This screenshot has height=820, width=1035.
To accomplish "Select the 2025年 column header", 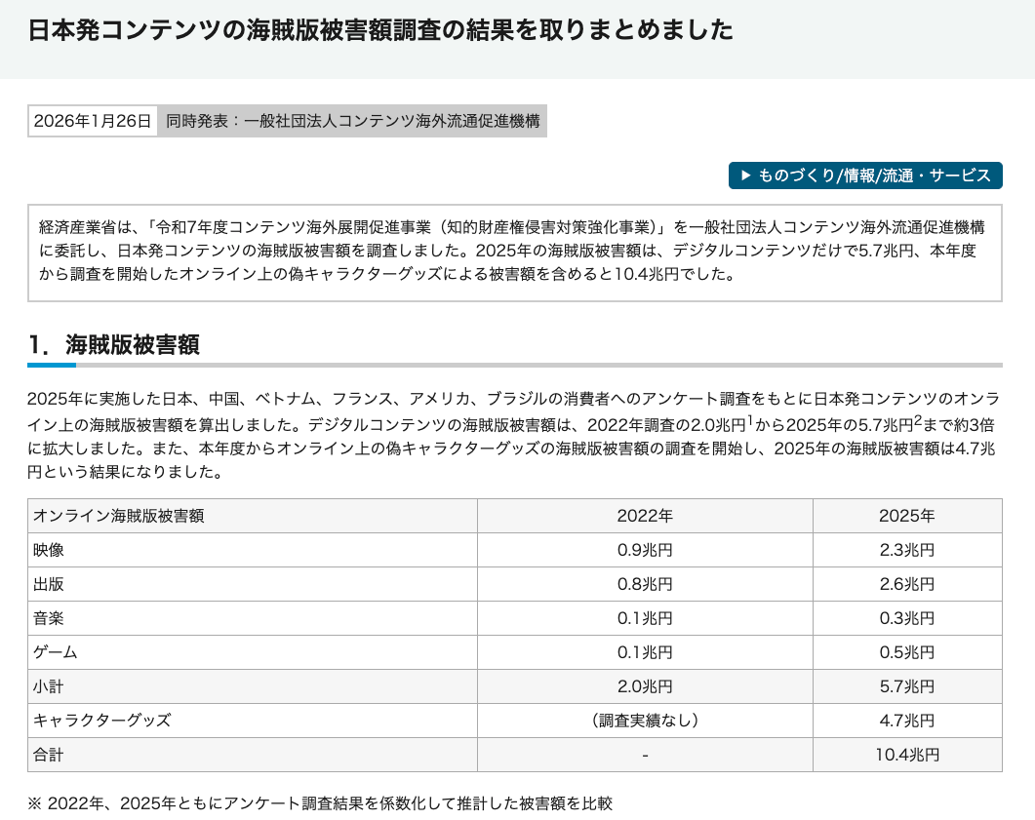I will (x=906, y=516).
